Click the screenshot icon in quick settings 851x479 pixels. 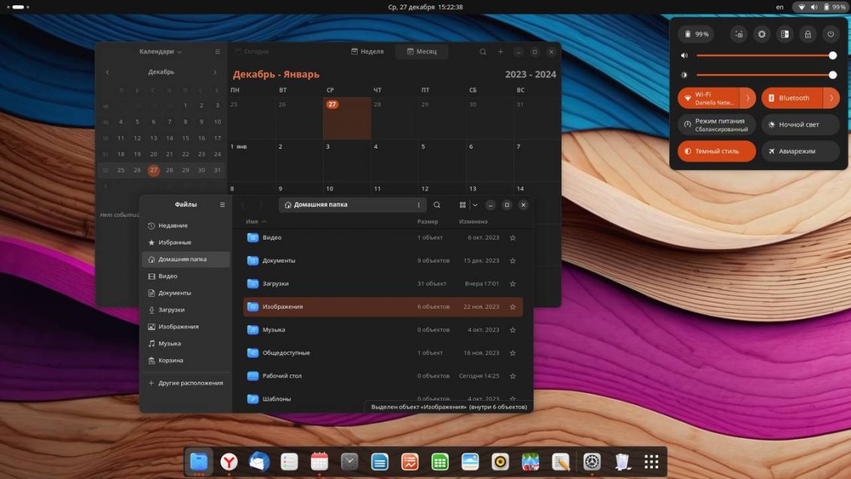pos(739,34)
